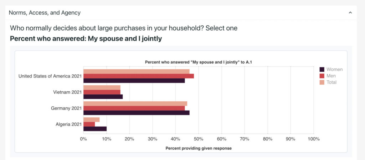Image resolution: width=365 pixels, height=160 pixels.
Task: Click the Algeria 2021 Men bar
Action: (89, 124)
